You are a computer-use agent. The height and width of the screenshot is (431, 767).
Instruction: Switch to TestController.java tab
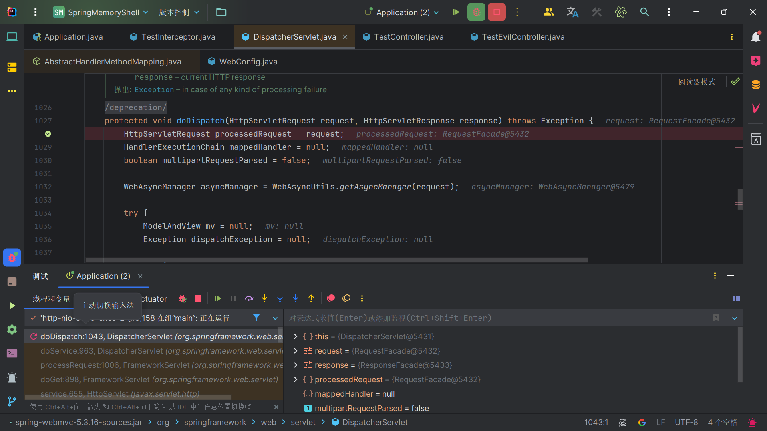click(x=403, y=37)
